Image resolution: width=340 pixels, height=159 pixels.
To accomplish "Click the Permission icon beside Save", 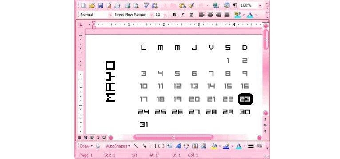I will pyautogui.click(x=109, y=5).
